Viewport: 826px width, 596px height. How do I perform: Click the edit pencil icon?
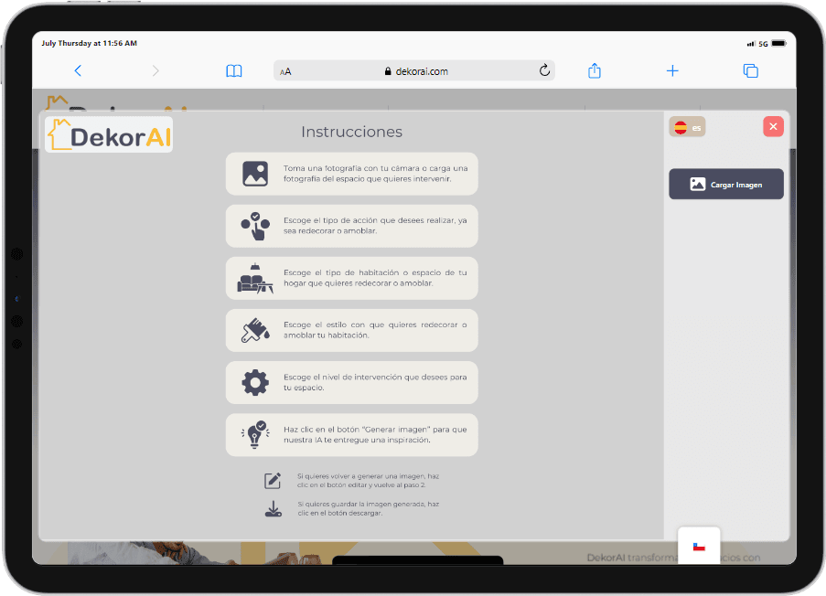(273, 481)
